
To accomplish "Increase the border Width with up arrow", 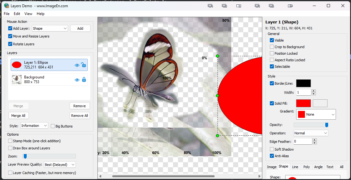I will point(314,91).
